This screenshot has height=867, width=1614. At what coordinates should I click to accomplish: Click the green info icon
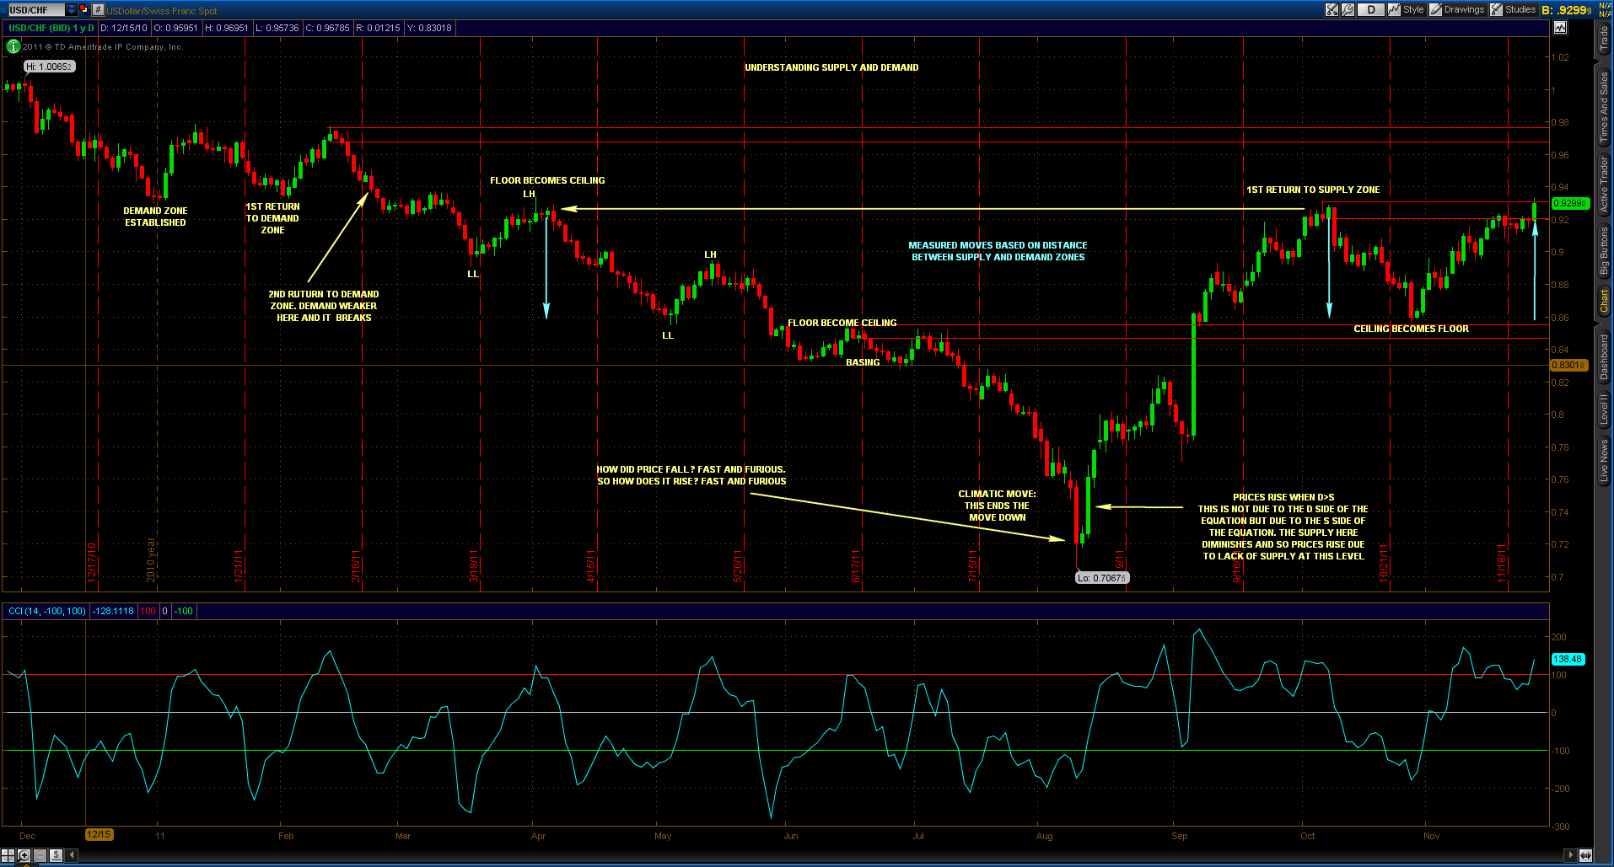(x=13, y=46)
